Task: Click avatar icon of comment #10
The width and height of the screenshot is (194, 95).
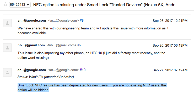Action: pyautogui.click(x=7, y=72)
